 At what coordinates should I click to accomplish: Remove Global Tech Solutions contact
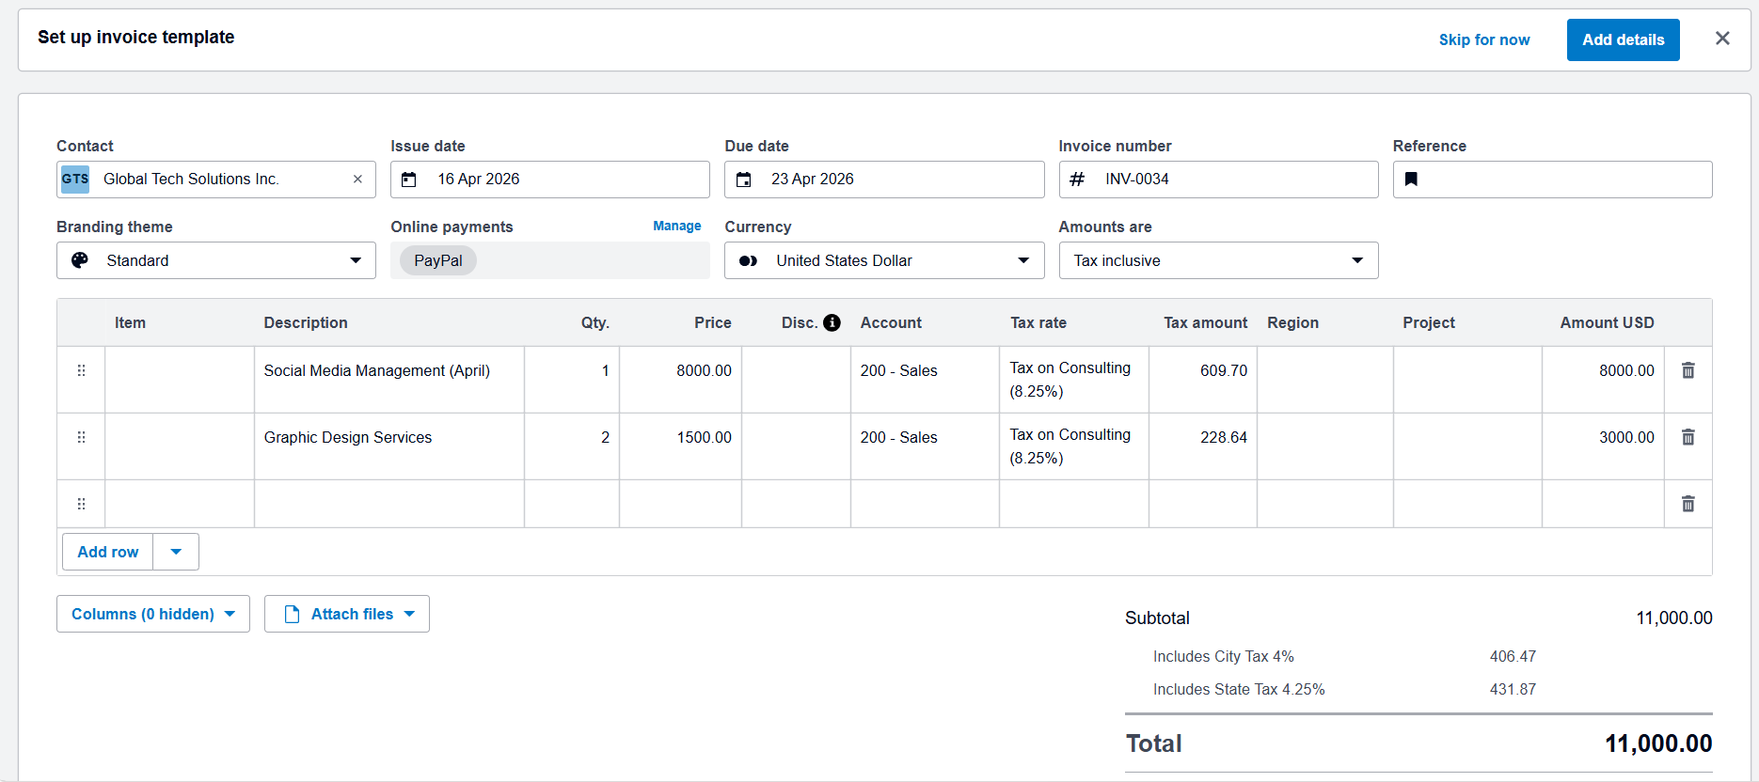point(357,180)
